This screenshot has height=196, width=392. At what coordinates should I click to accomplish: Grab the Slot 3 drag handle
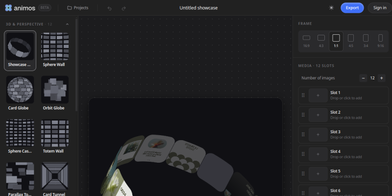[x=303, y=134]
